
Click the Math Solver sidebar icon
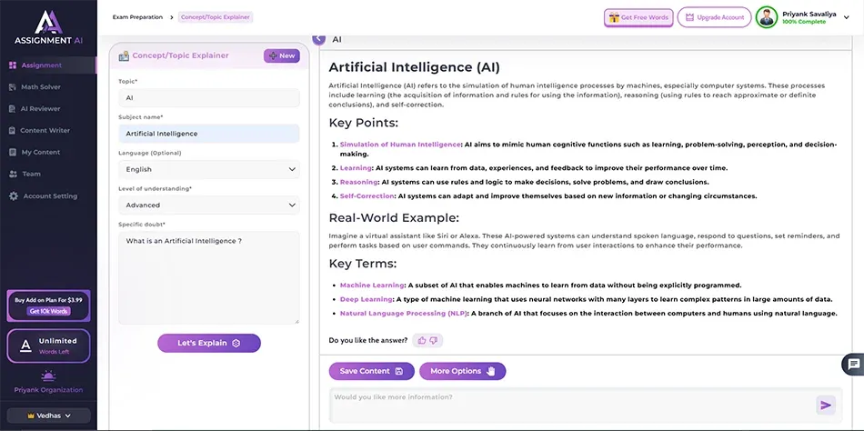pyautogui.click(x=13, y=87)
